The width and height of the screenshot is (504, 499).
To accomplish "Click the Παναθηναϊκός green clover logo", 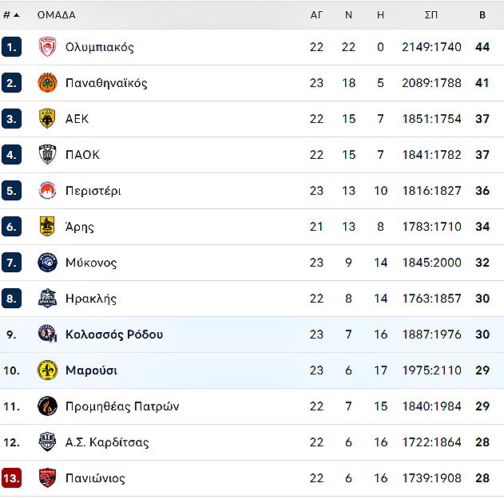I will point(48,83).
